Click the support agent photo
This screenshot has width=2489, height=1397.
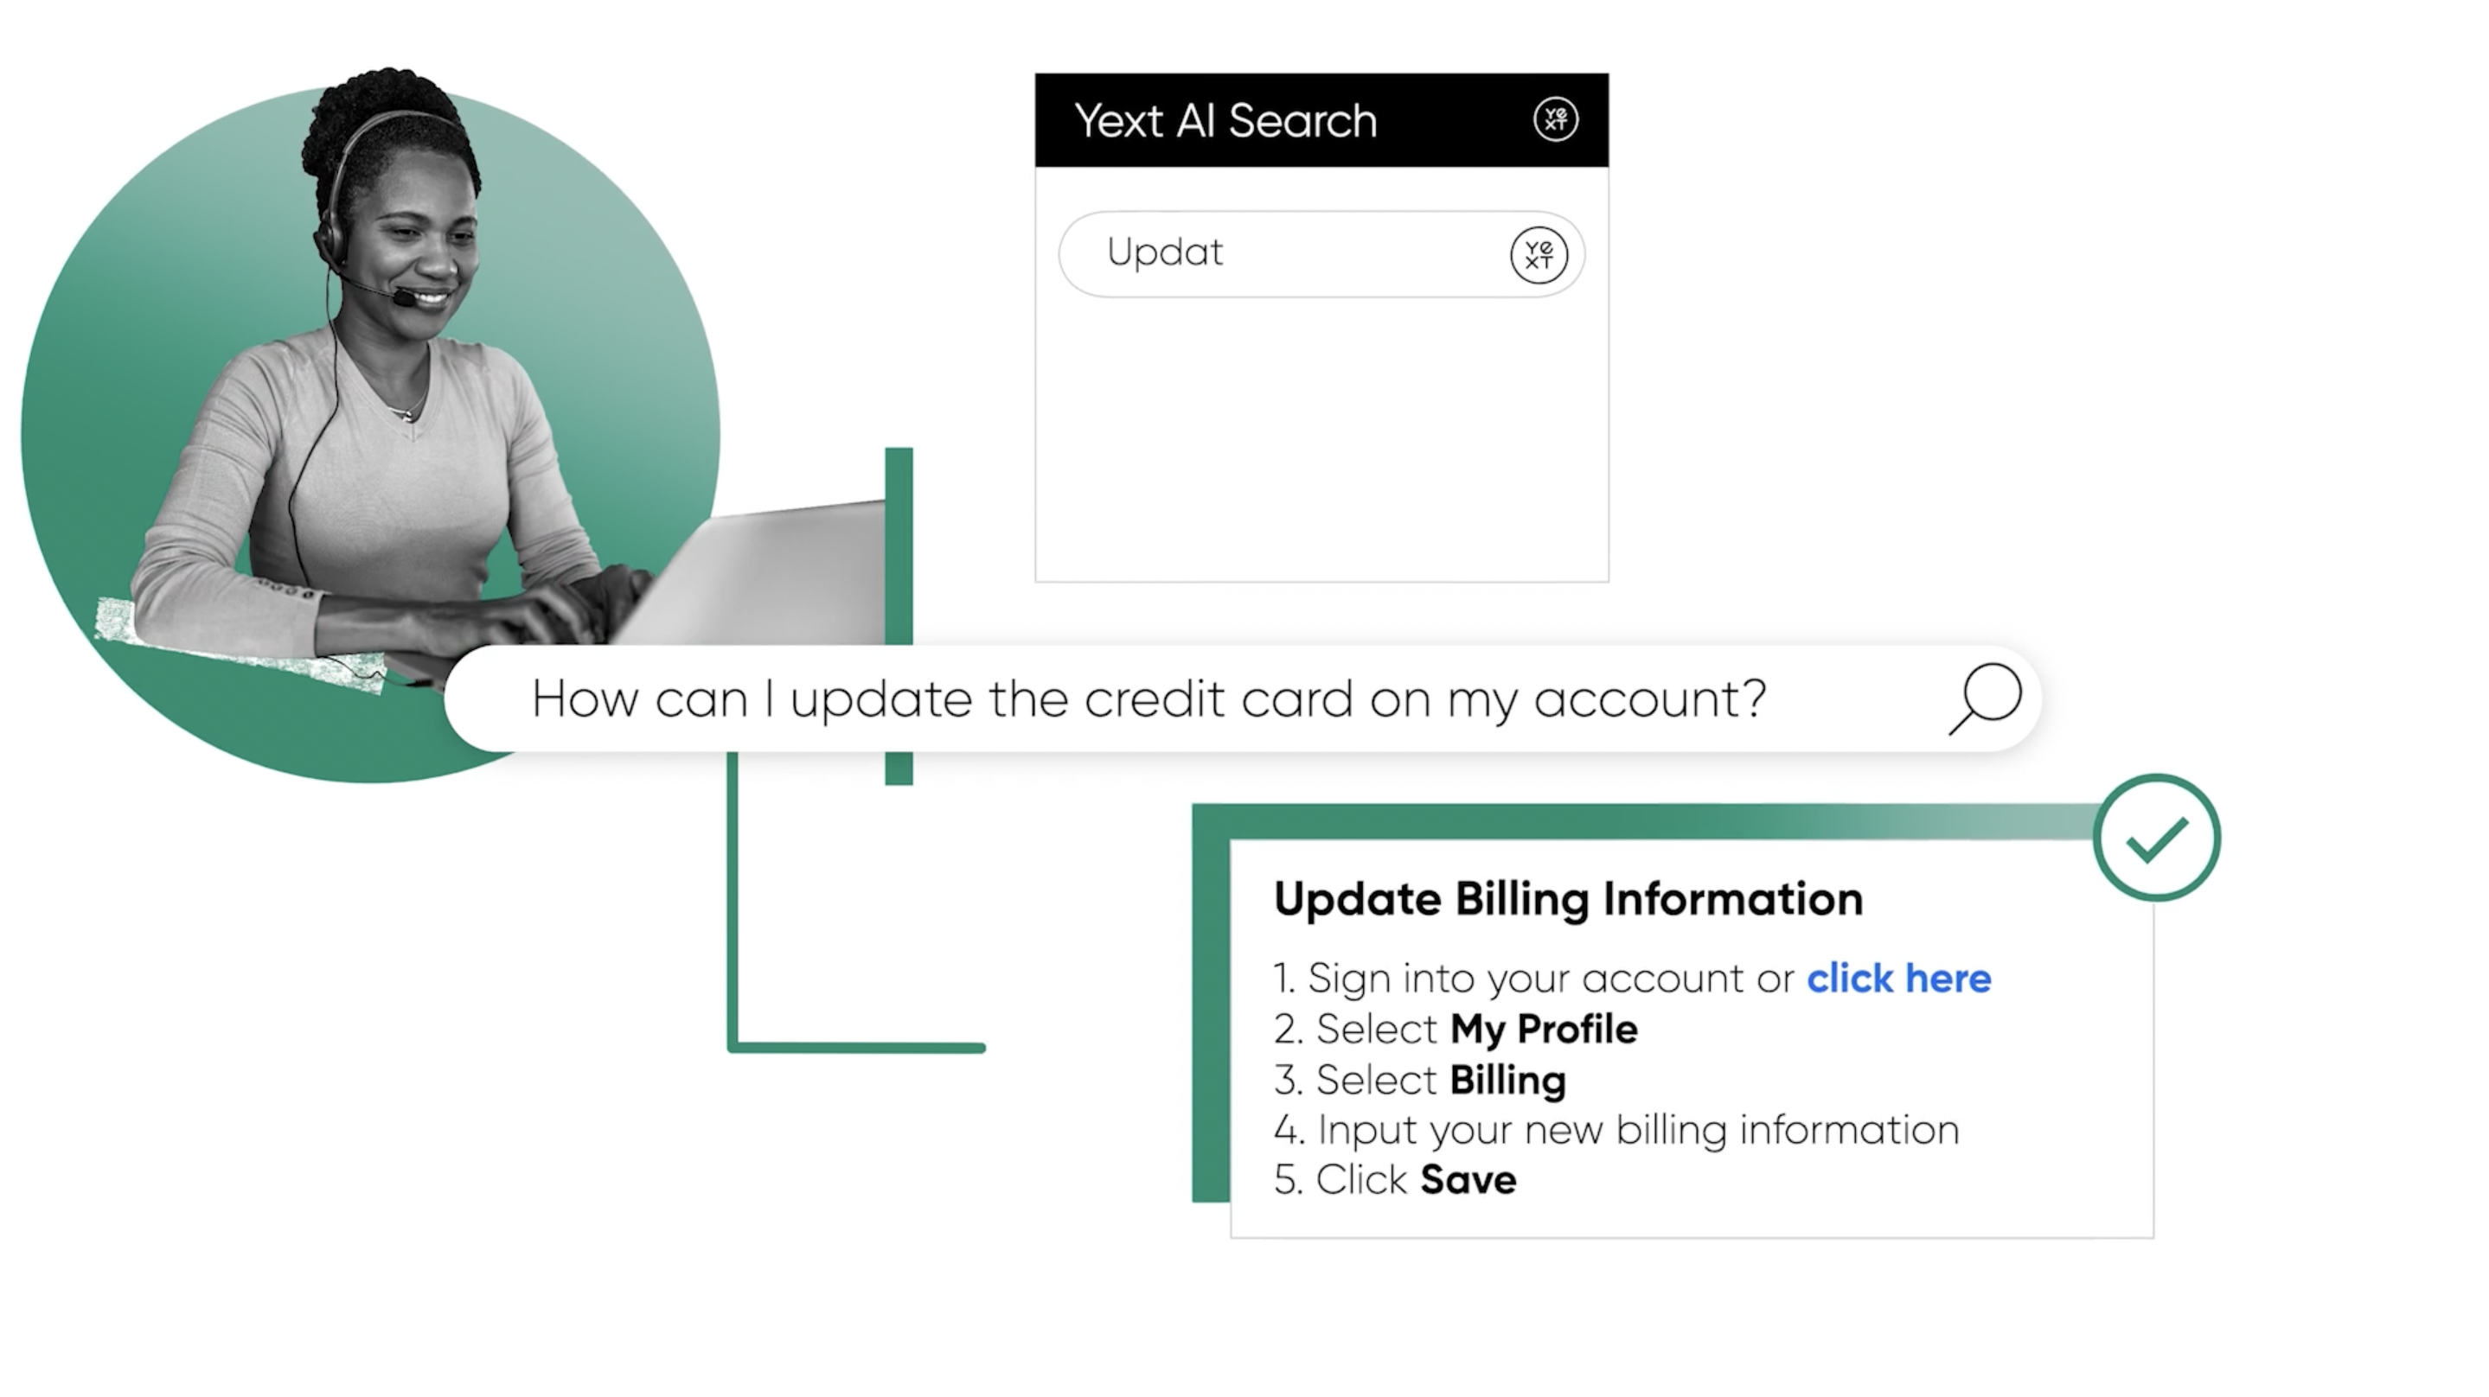[371, 425]
